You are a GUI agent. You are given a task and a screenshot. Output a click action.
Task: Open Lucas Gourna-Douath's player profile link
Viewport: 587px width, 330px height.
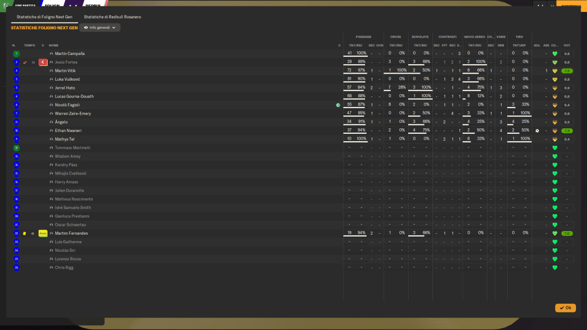click(x=74, y=97)
